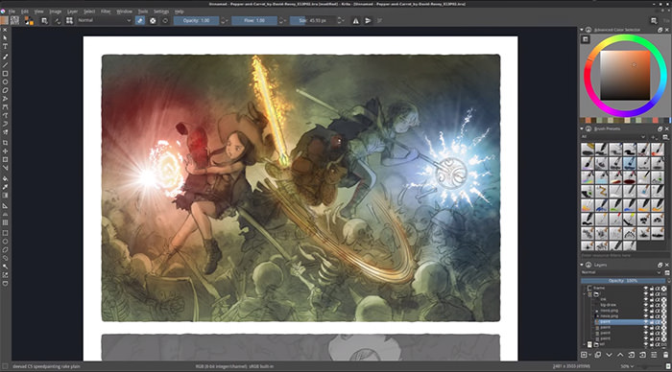
Task: Click the duplicate layer icon
Action: point(598,355)
